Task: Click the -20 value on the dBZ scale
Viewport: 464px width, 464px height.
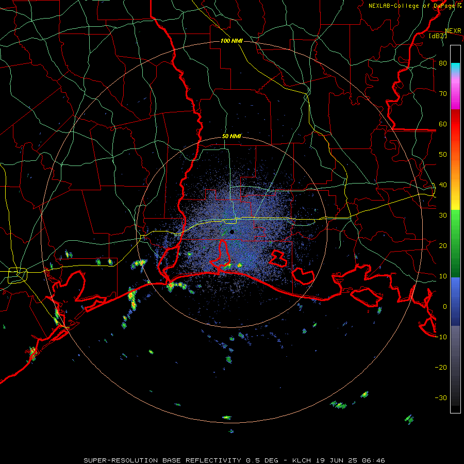Action: (x=441, y=368)
